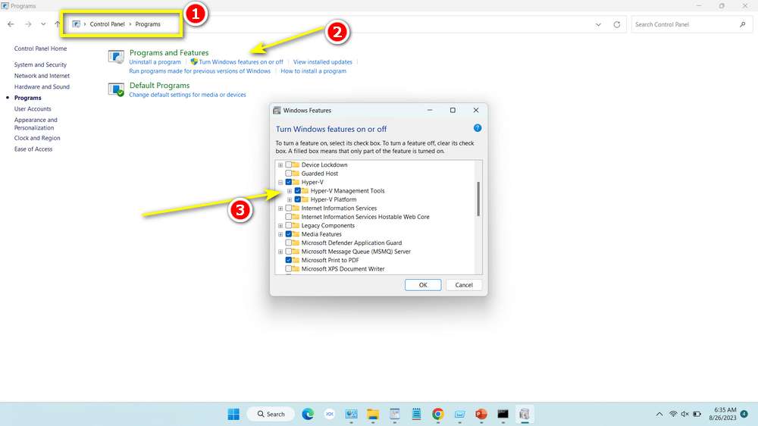Click the Hyper-V folder icon
The width and height of the screenshot is (758, 426).
point(296,182)
